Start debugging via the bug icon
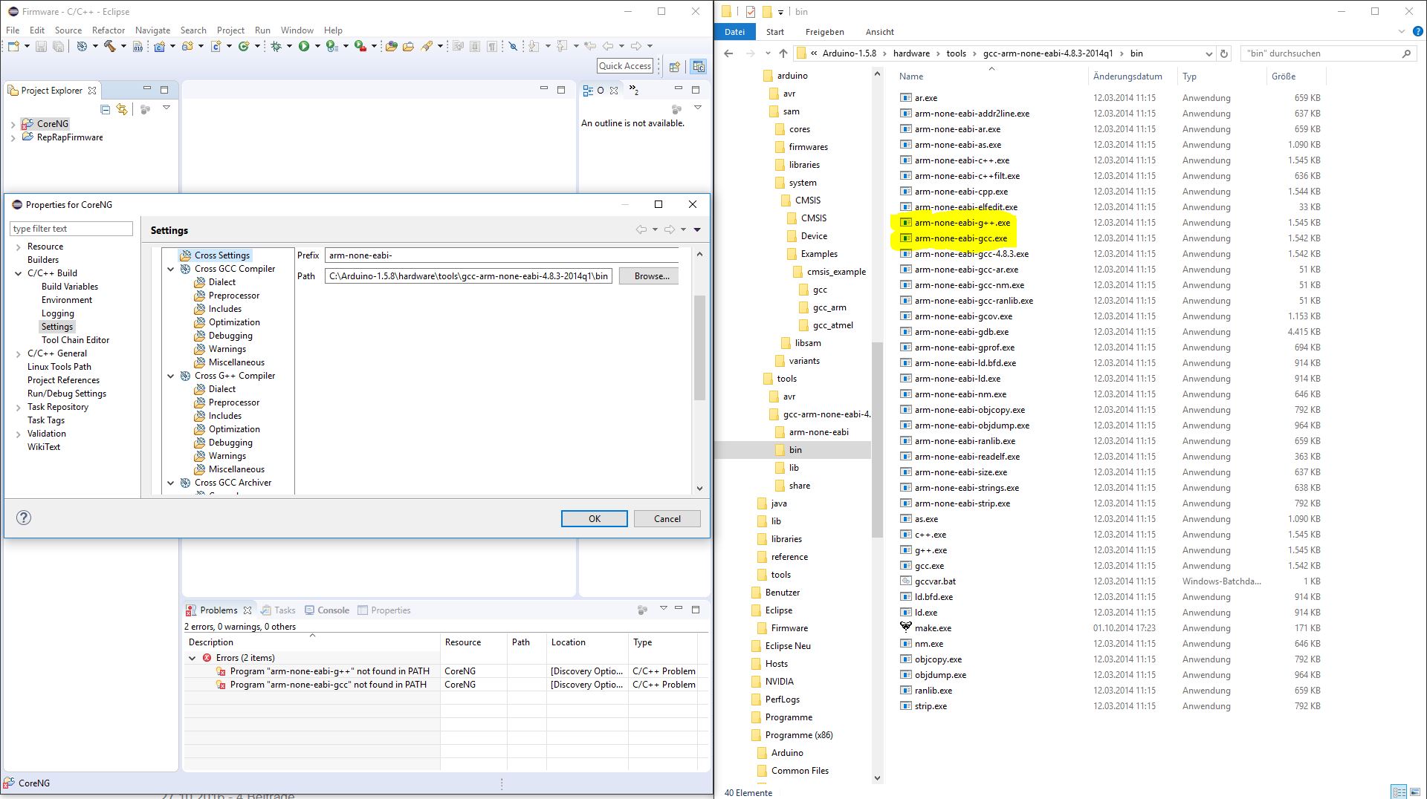This screenshot has width=1427, height=799. coord(275,46)
